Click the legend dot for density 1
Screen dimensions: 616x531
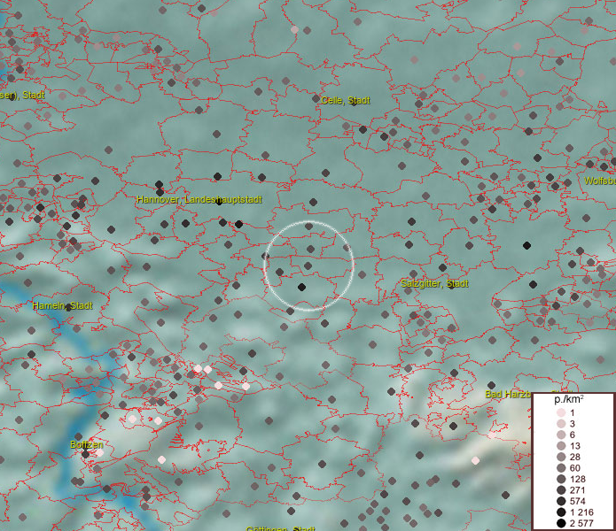tap(561, 413)
